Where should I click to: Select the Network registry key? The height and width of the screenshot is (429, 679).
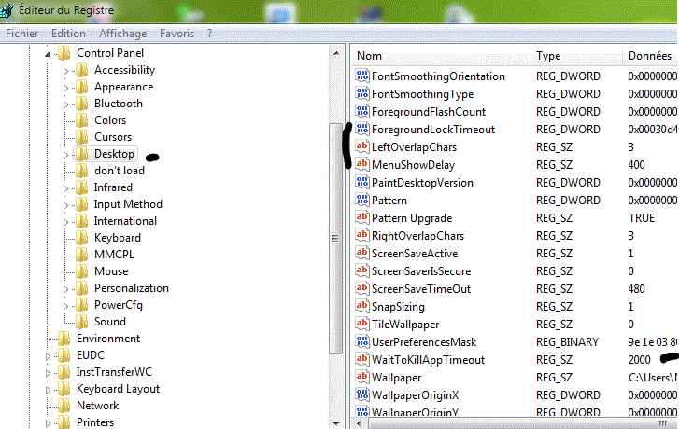point(97,406)
